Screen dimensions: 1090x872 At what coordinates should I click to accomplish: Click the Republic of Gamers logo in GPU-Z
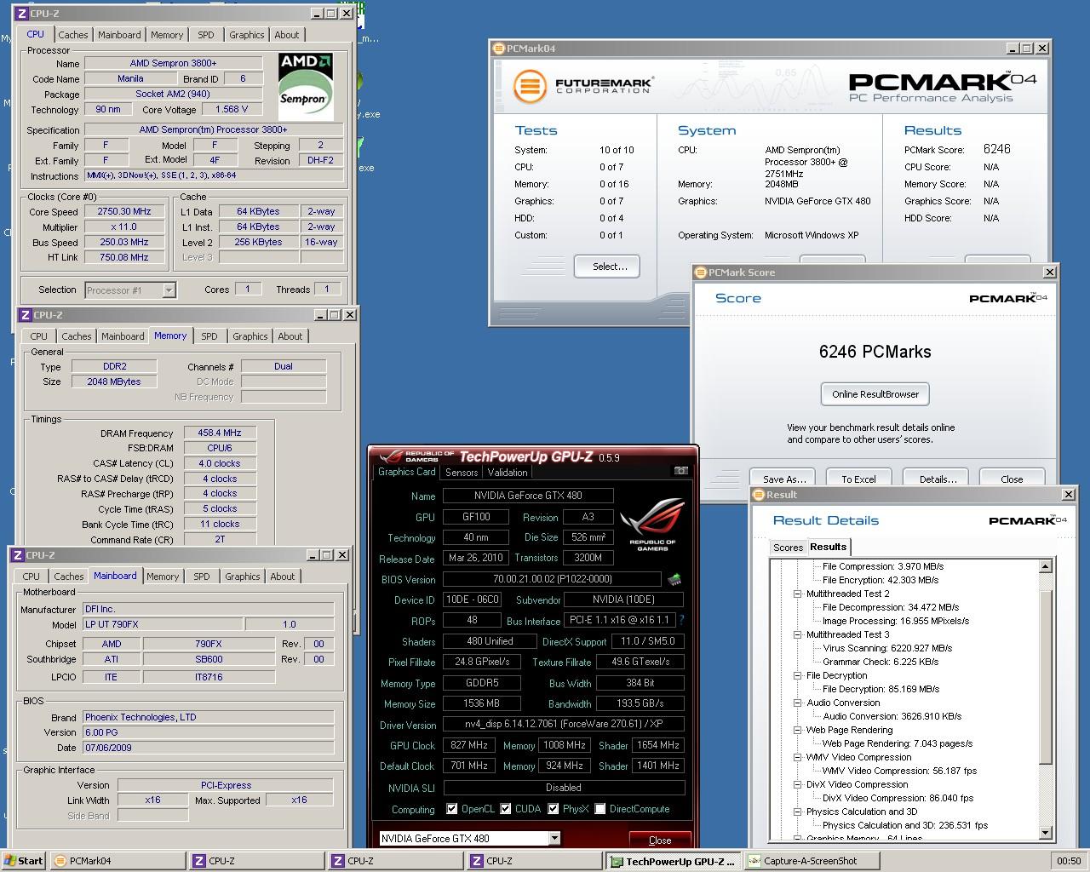652,524
